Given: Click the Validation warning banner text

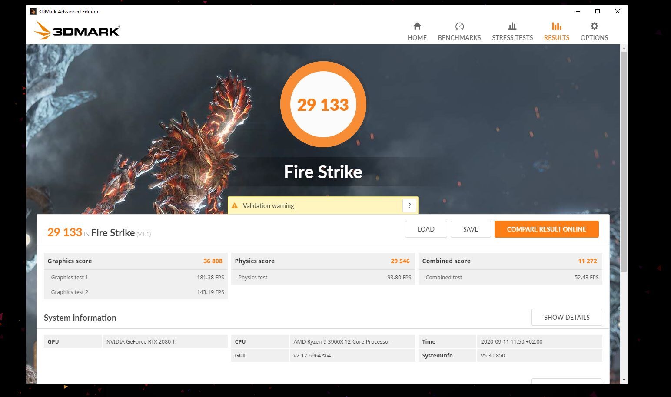Looking at the screenshot, I should [x=268, y=206].
